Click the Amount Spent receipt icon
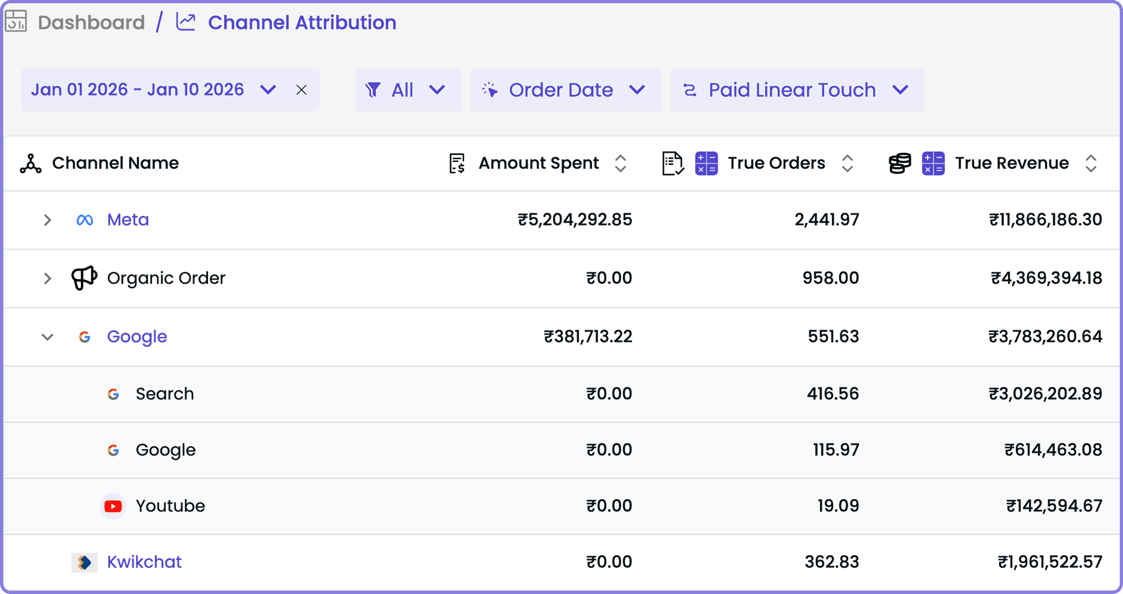Viewport: 1123px width, 594px height. click(x=457, y=163)
